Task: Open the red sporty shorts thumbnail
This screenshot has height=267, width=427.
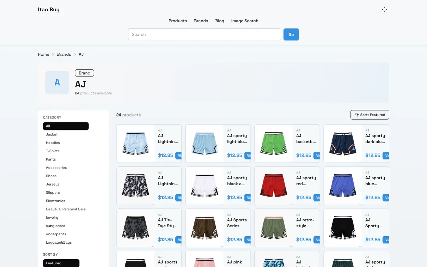Action: [274, 186]
